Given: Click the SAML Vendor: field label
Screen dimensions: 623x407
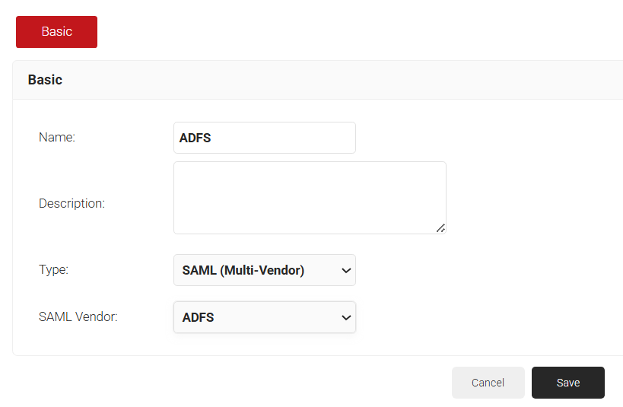Looking at the screenshot, I should pos(78,317).
